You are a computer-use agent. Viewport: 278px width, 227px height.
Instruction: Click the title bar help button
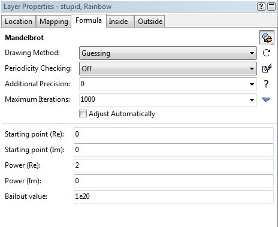(261, 7)
